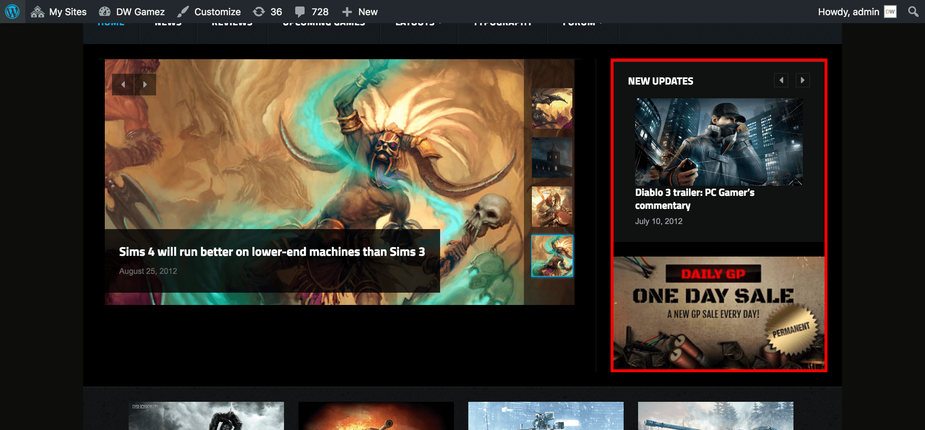Open the Sims 4 lower-end machines article
Viewport: 925px width, 430px height.
[x=272, y=252]
